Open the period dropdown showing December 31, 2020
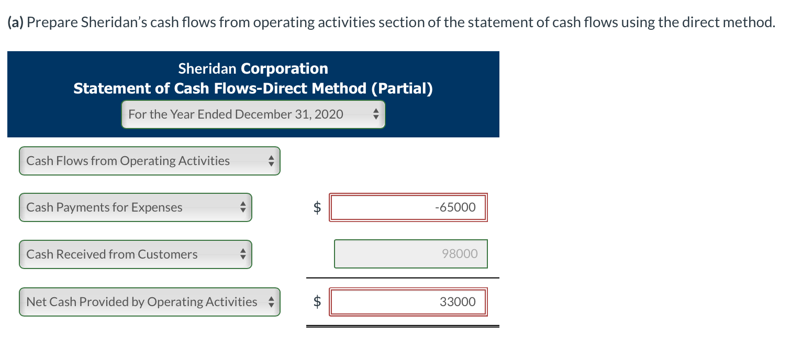802x350 pixels. pos(253,114)
